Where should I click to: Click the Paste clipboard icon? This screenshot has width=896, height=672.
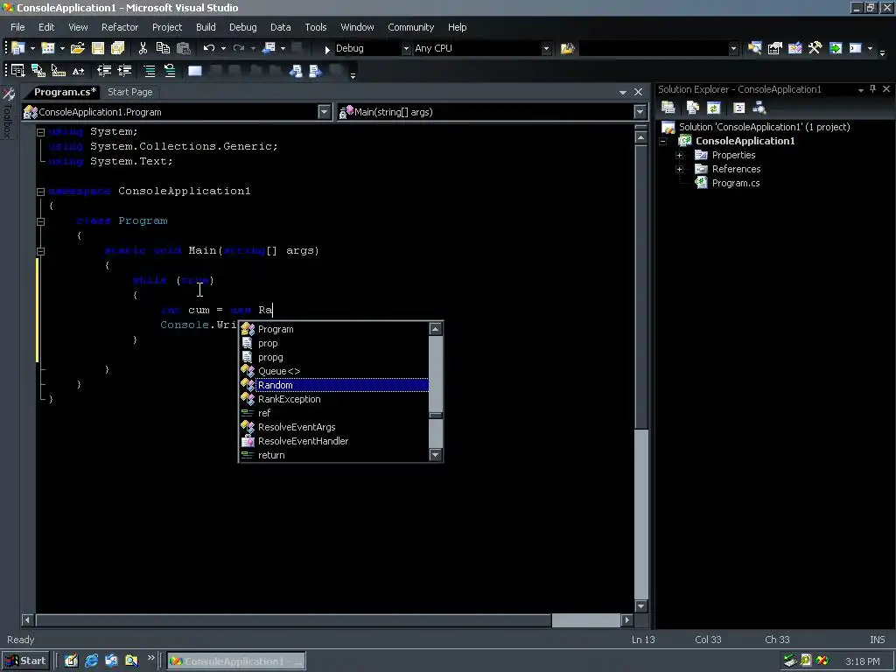(x=184, y=49)
